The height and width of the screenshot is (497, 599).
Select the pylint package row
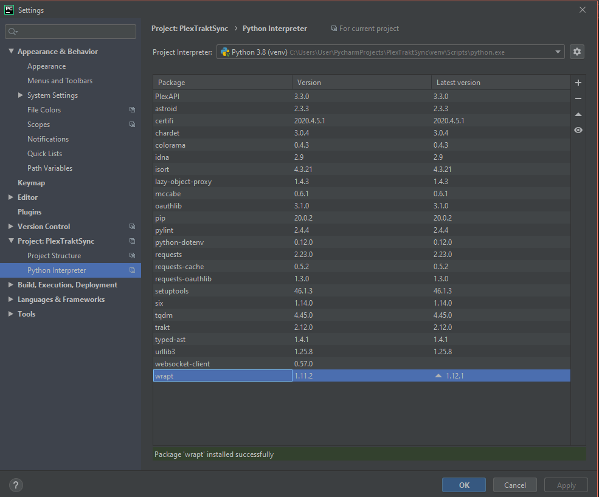click(362, 230)
